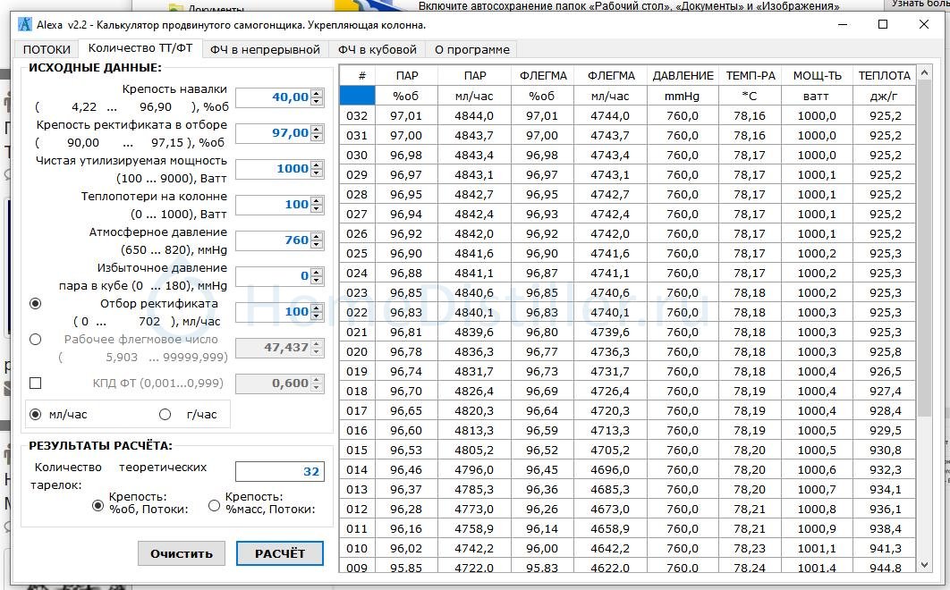The height and width of the screenshot is (590, 950).
Task: Click the Alexa app icon in title bar
Action: tap(25, 25)
